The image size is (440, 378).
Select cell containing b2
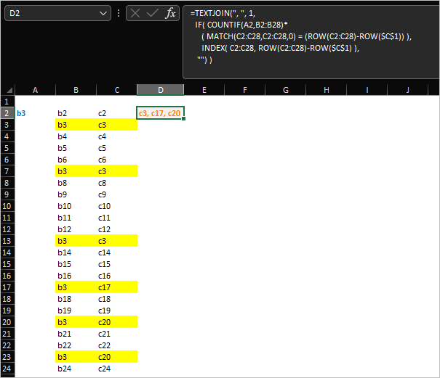76,113
